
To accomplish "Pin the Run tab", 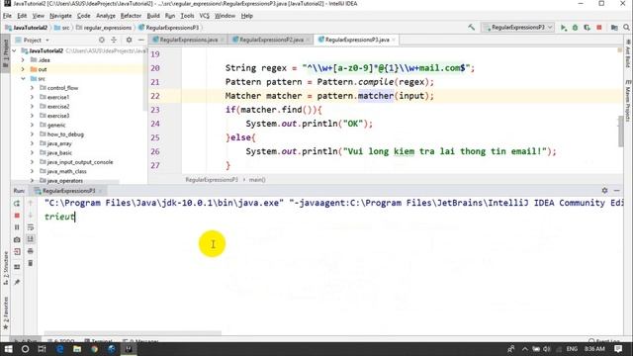I will coord(17,282).
